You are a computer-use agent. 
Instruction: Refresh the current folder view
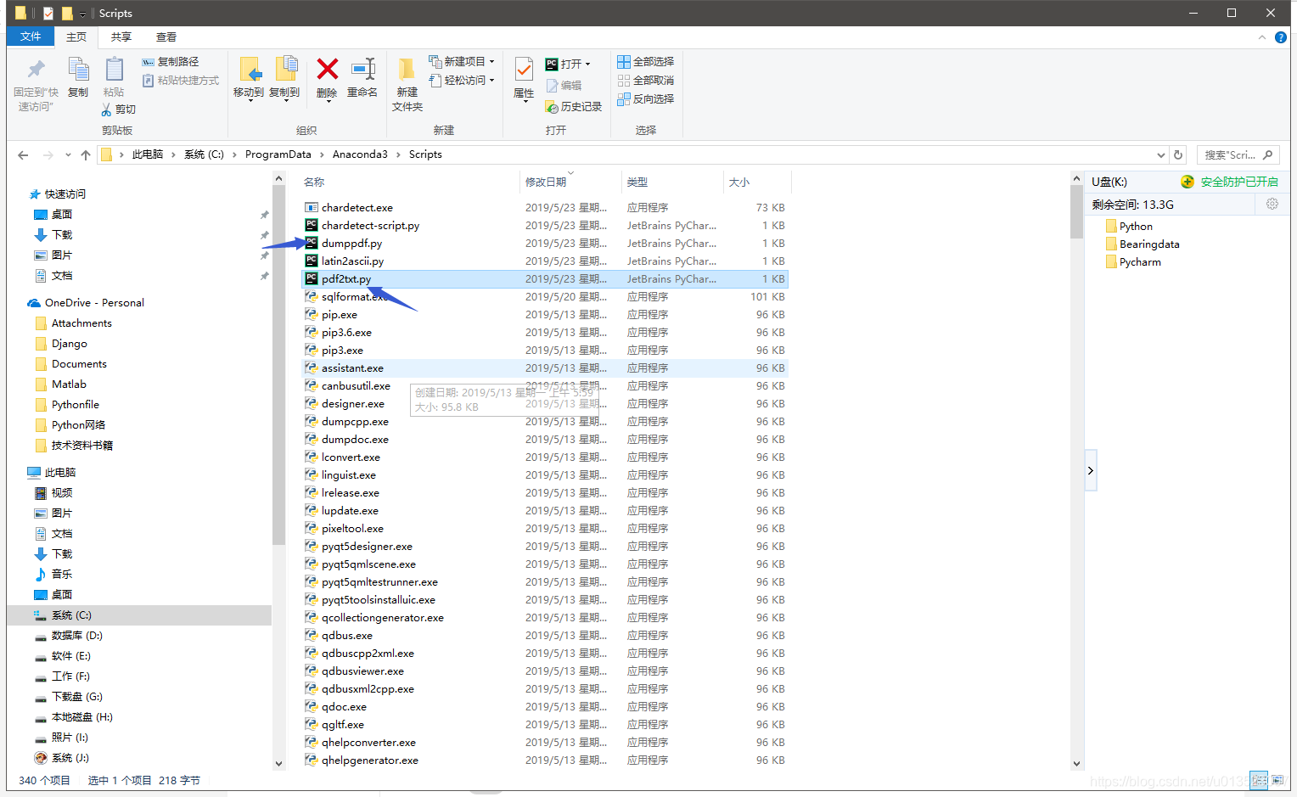tap(1178, 155)
